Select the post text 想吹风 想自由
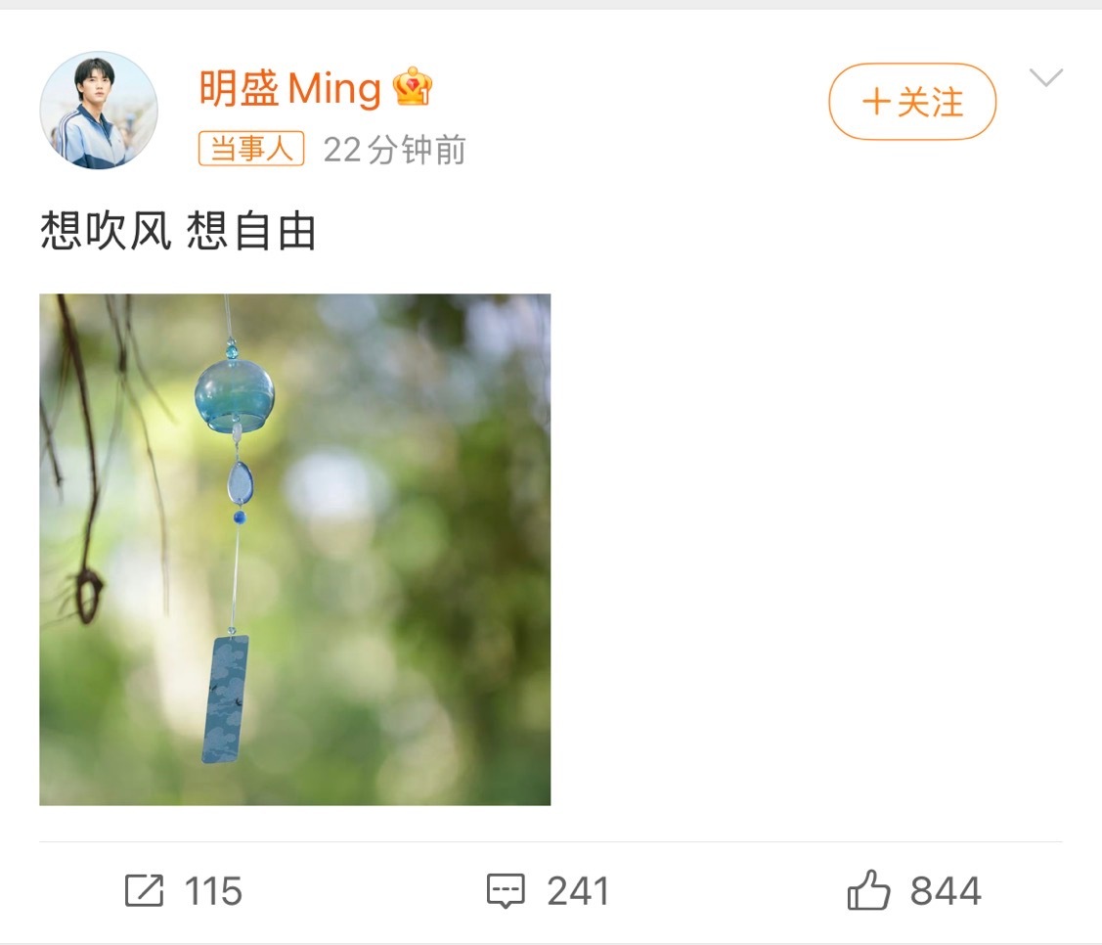The image size is (1102, 945). tap(178, 230)
